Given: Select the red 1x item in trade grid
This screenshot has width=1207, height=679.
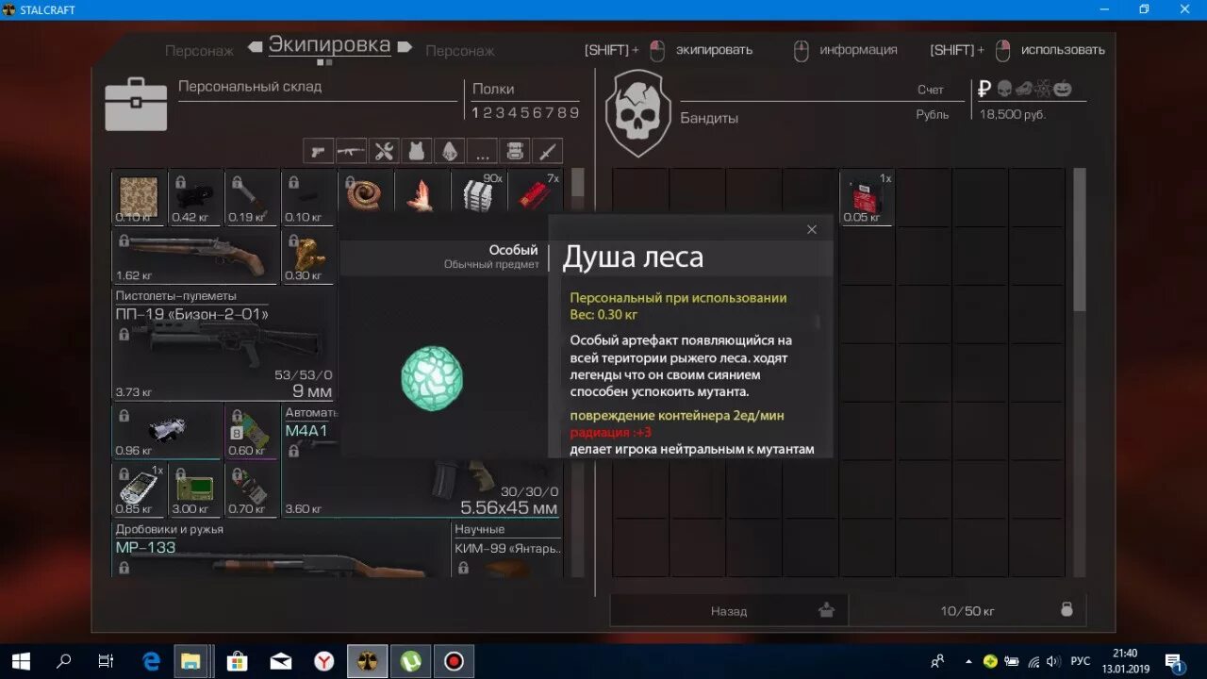Looking at the screenshot, I should [867, 198].
